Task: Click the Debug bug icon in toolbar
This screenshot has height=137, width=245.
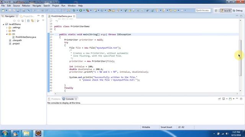Action: click(74, 10)
